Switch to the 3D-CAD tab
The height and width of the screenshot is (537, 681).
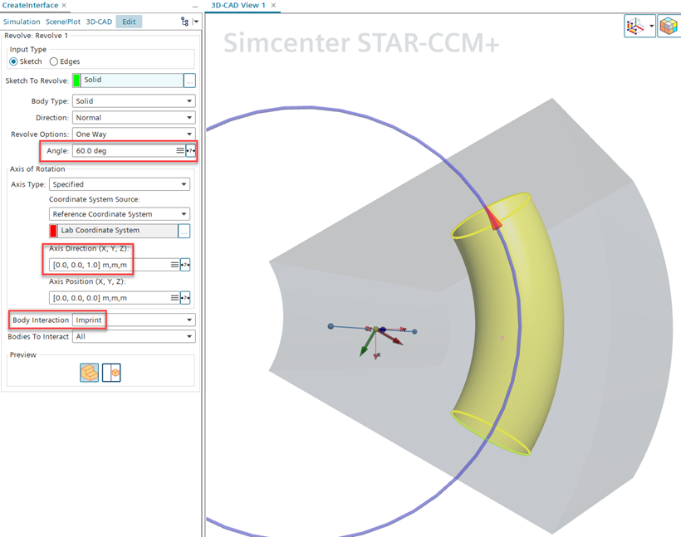99,22
